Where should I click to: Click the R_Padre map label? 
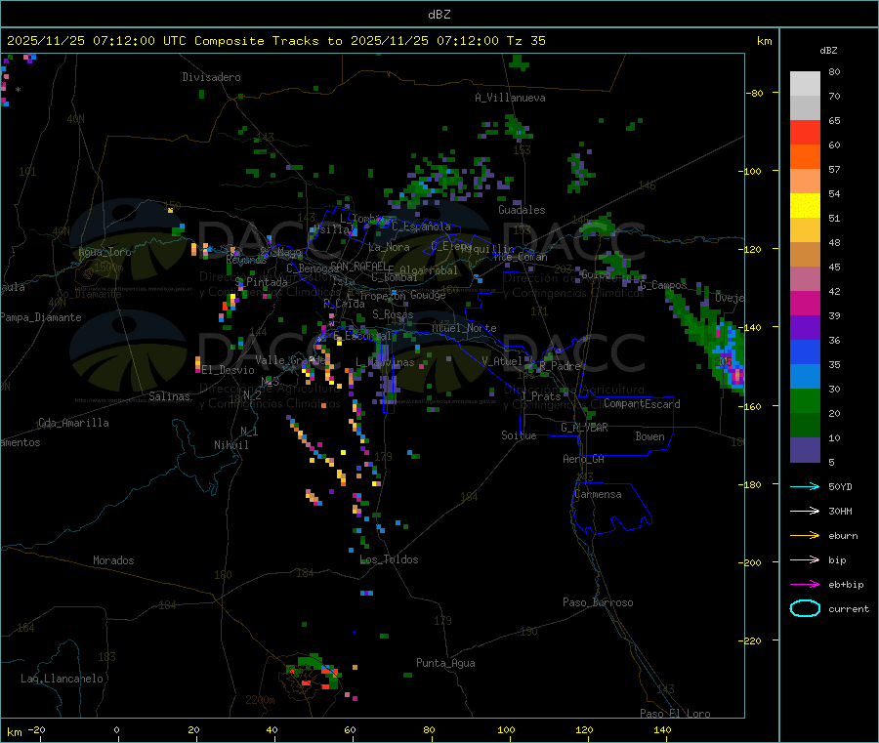[560, 366]
